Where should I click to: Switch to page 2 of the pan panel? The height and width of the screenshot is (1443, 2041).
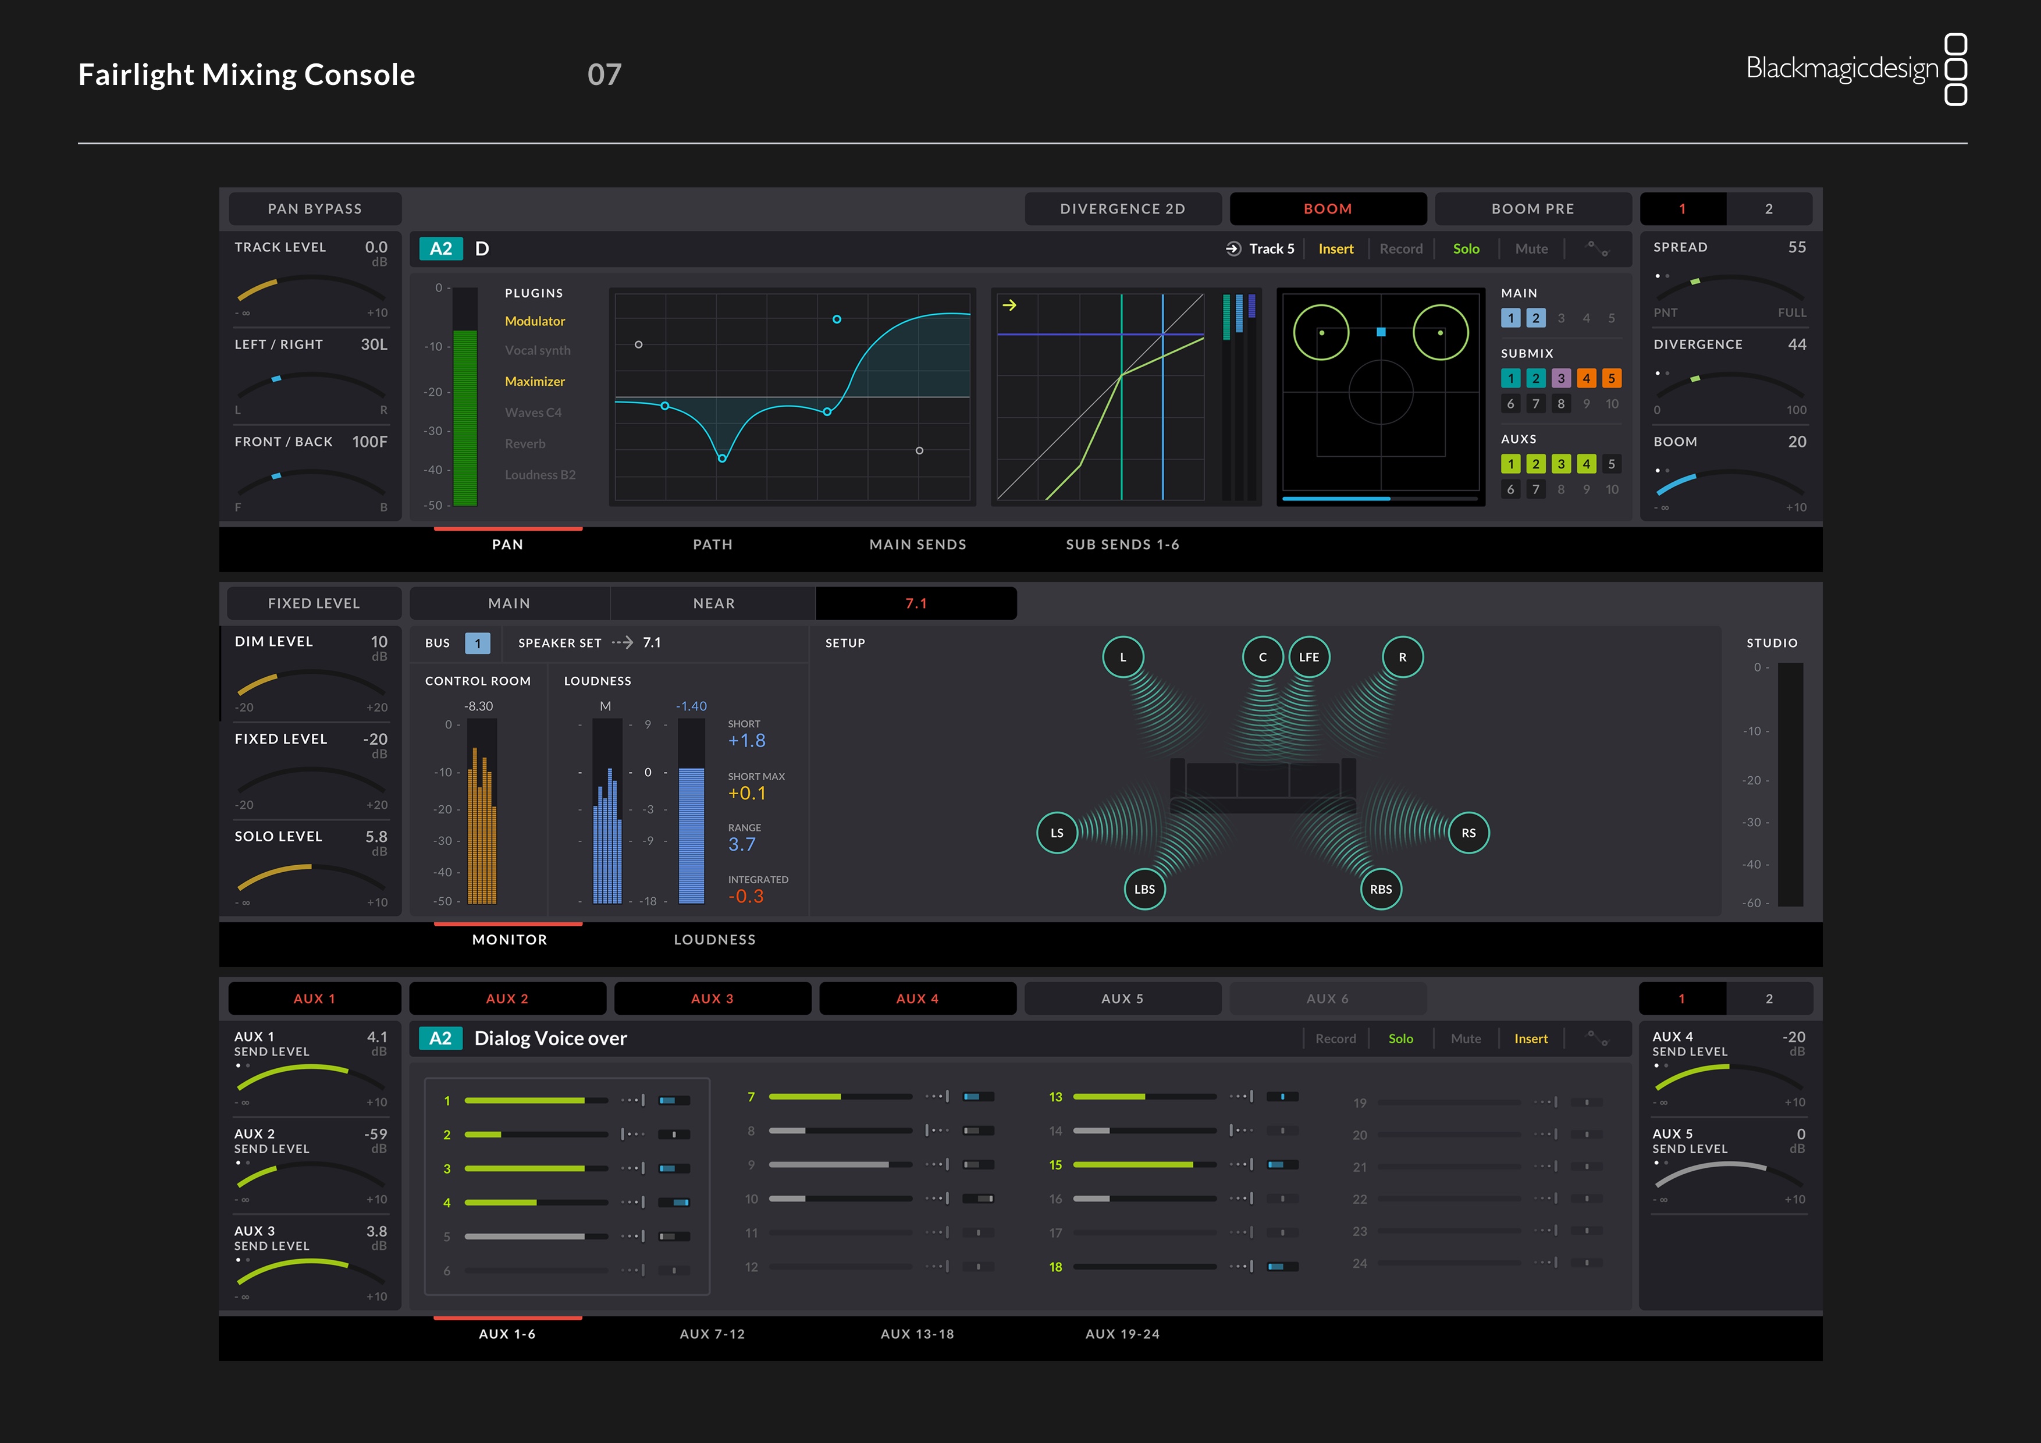pyautogui.click(x=1769, y=208)
